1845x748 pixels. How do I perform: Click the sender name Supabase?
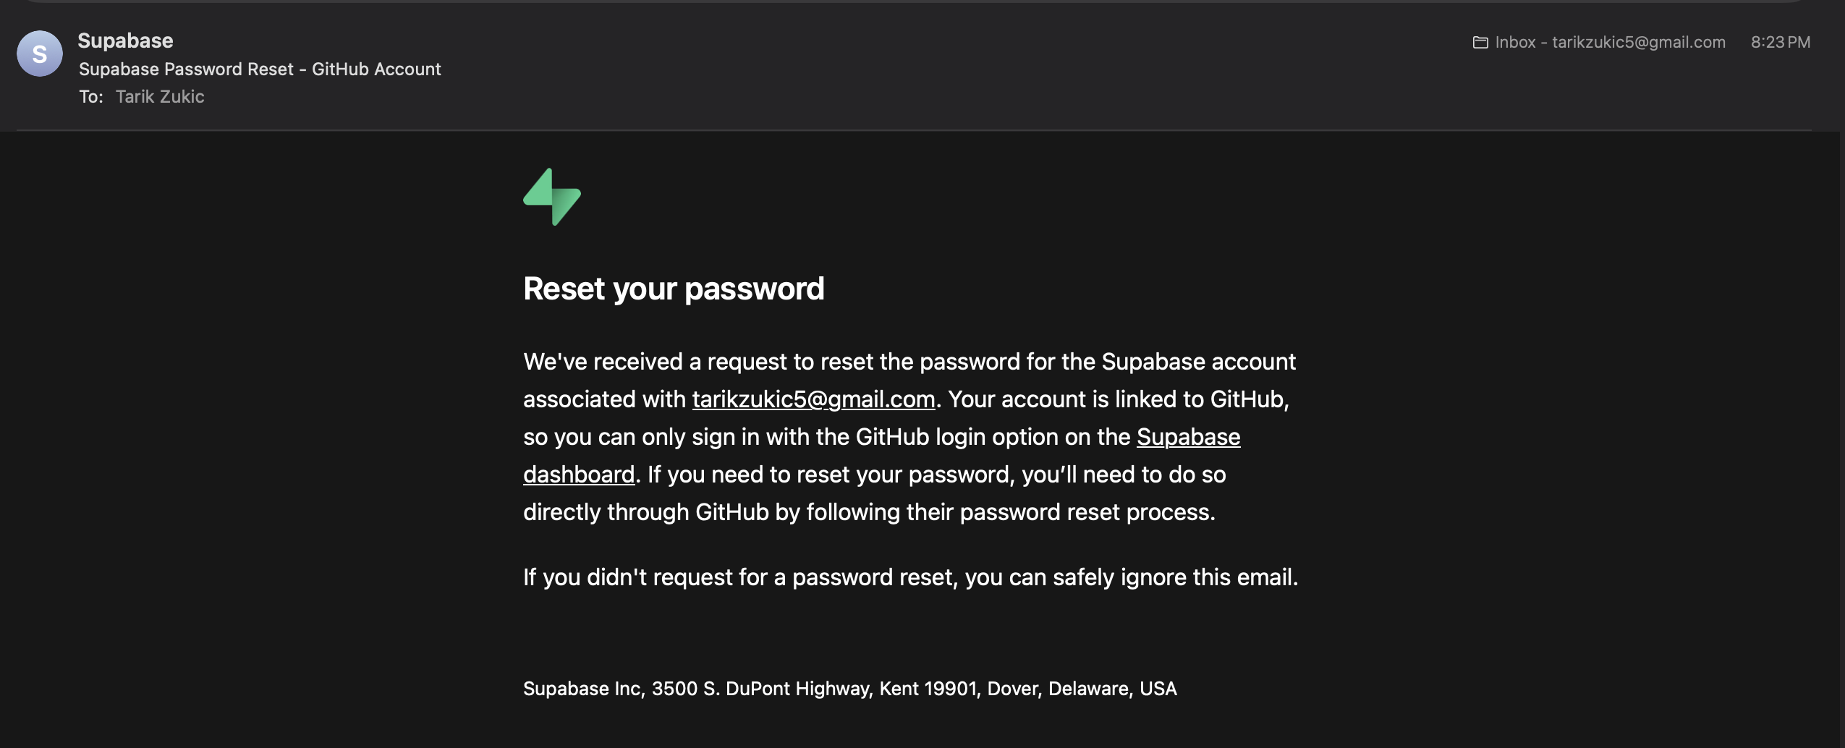pyautogui.click(x=125, y=41)
